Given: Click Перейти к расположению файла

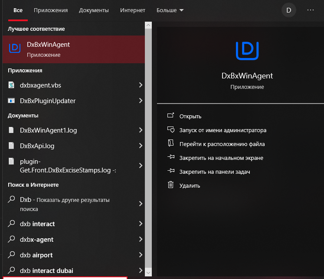Looking at the screenshot, I should tap(222, 144).
